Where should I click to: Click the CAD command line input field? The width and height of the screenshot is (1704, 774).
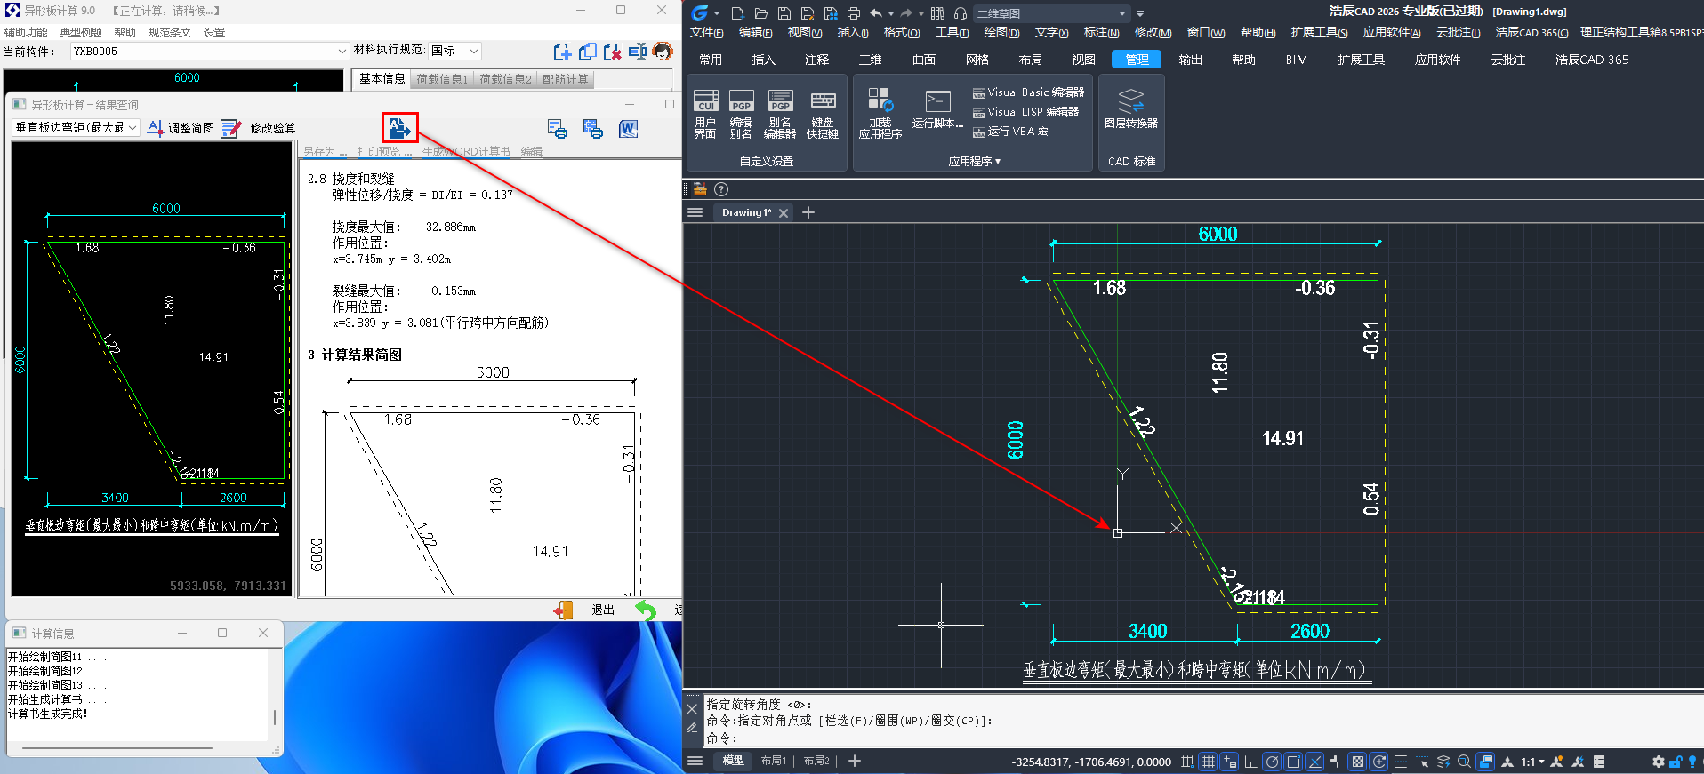pos(1156,738)
